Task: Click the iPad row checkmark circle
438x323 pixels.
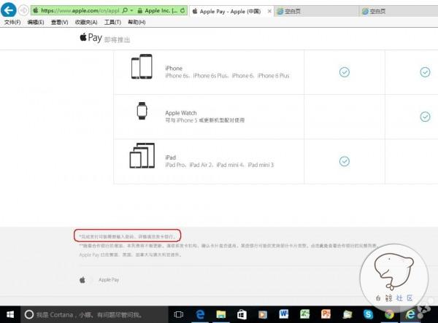Action: pyautogui.click(x=344, y=161)
